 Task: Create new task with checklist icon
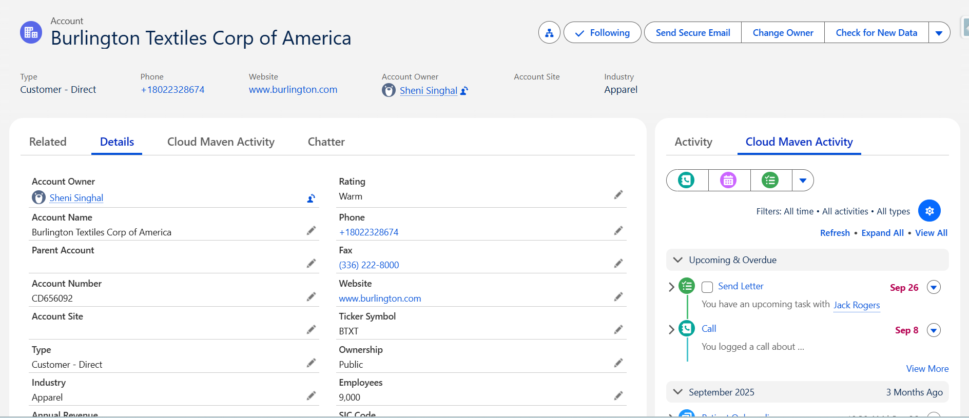(770, 181)
